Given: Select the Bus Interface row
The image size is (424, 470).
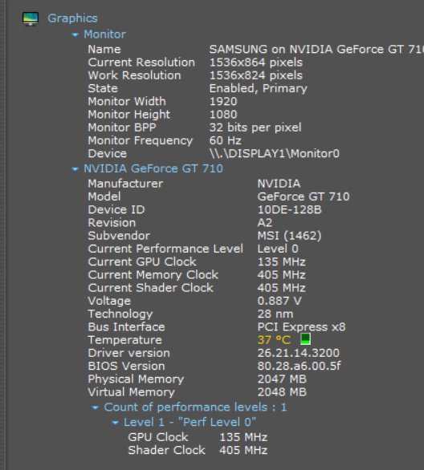Looking at the screenshot, I should 217,326.
